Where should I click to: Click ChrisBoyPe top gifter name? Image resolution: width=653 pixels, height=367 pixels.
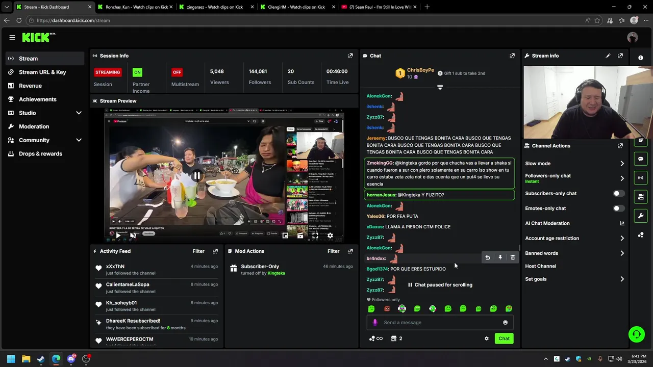pyautogui.click(x=420, y=70)
